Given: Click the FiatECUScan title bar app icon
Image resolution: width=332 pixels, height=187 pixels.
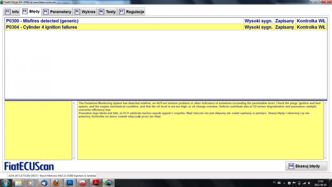Looking at the screenshot, I should coord(2,2).
